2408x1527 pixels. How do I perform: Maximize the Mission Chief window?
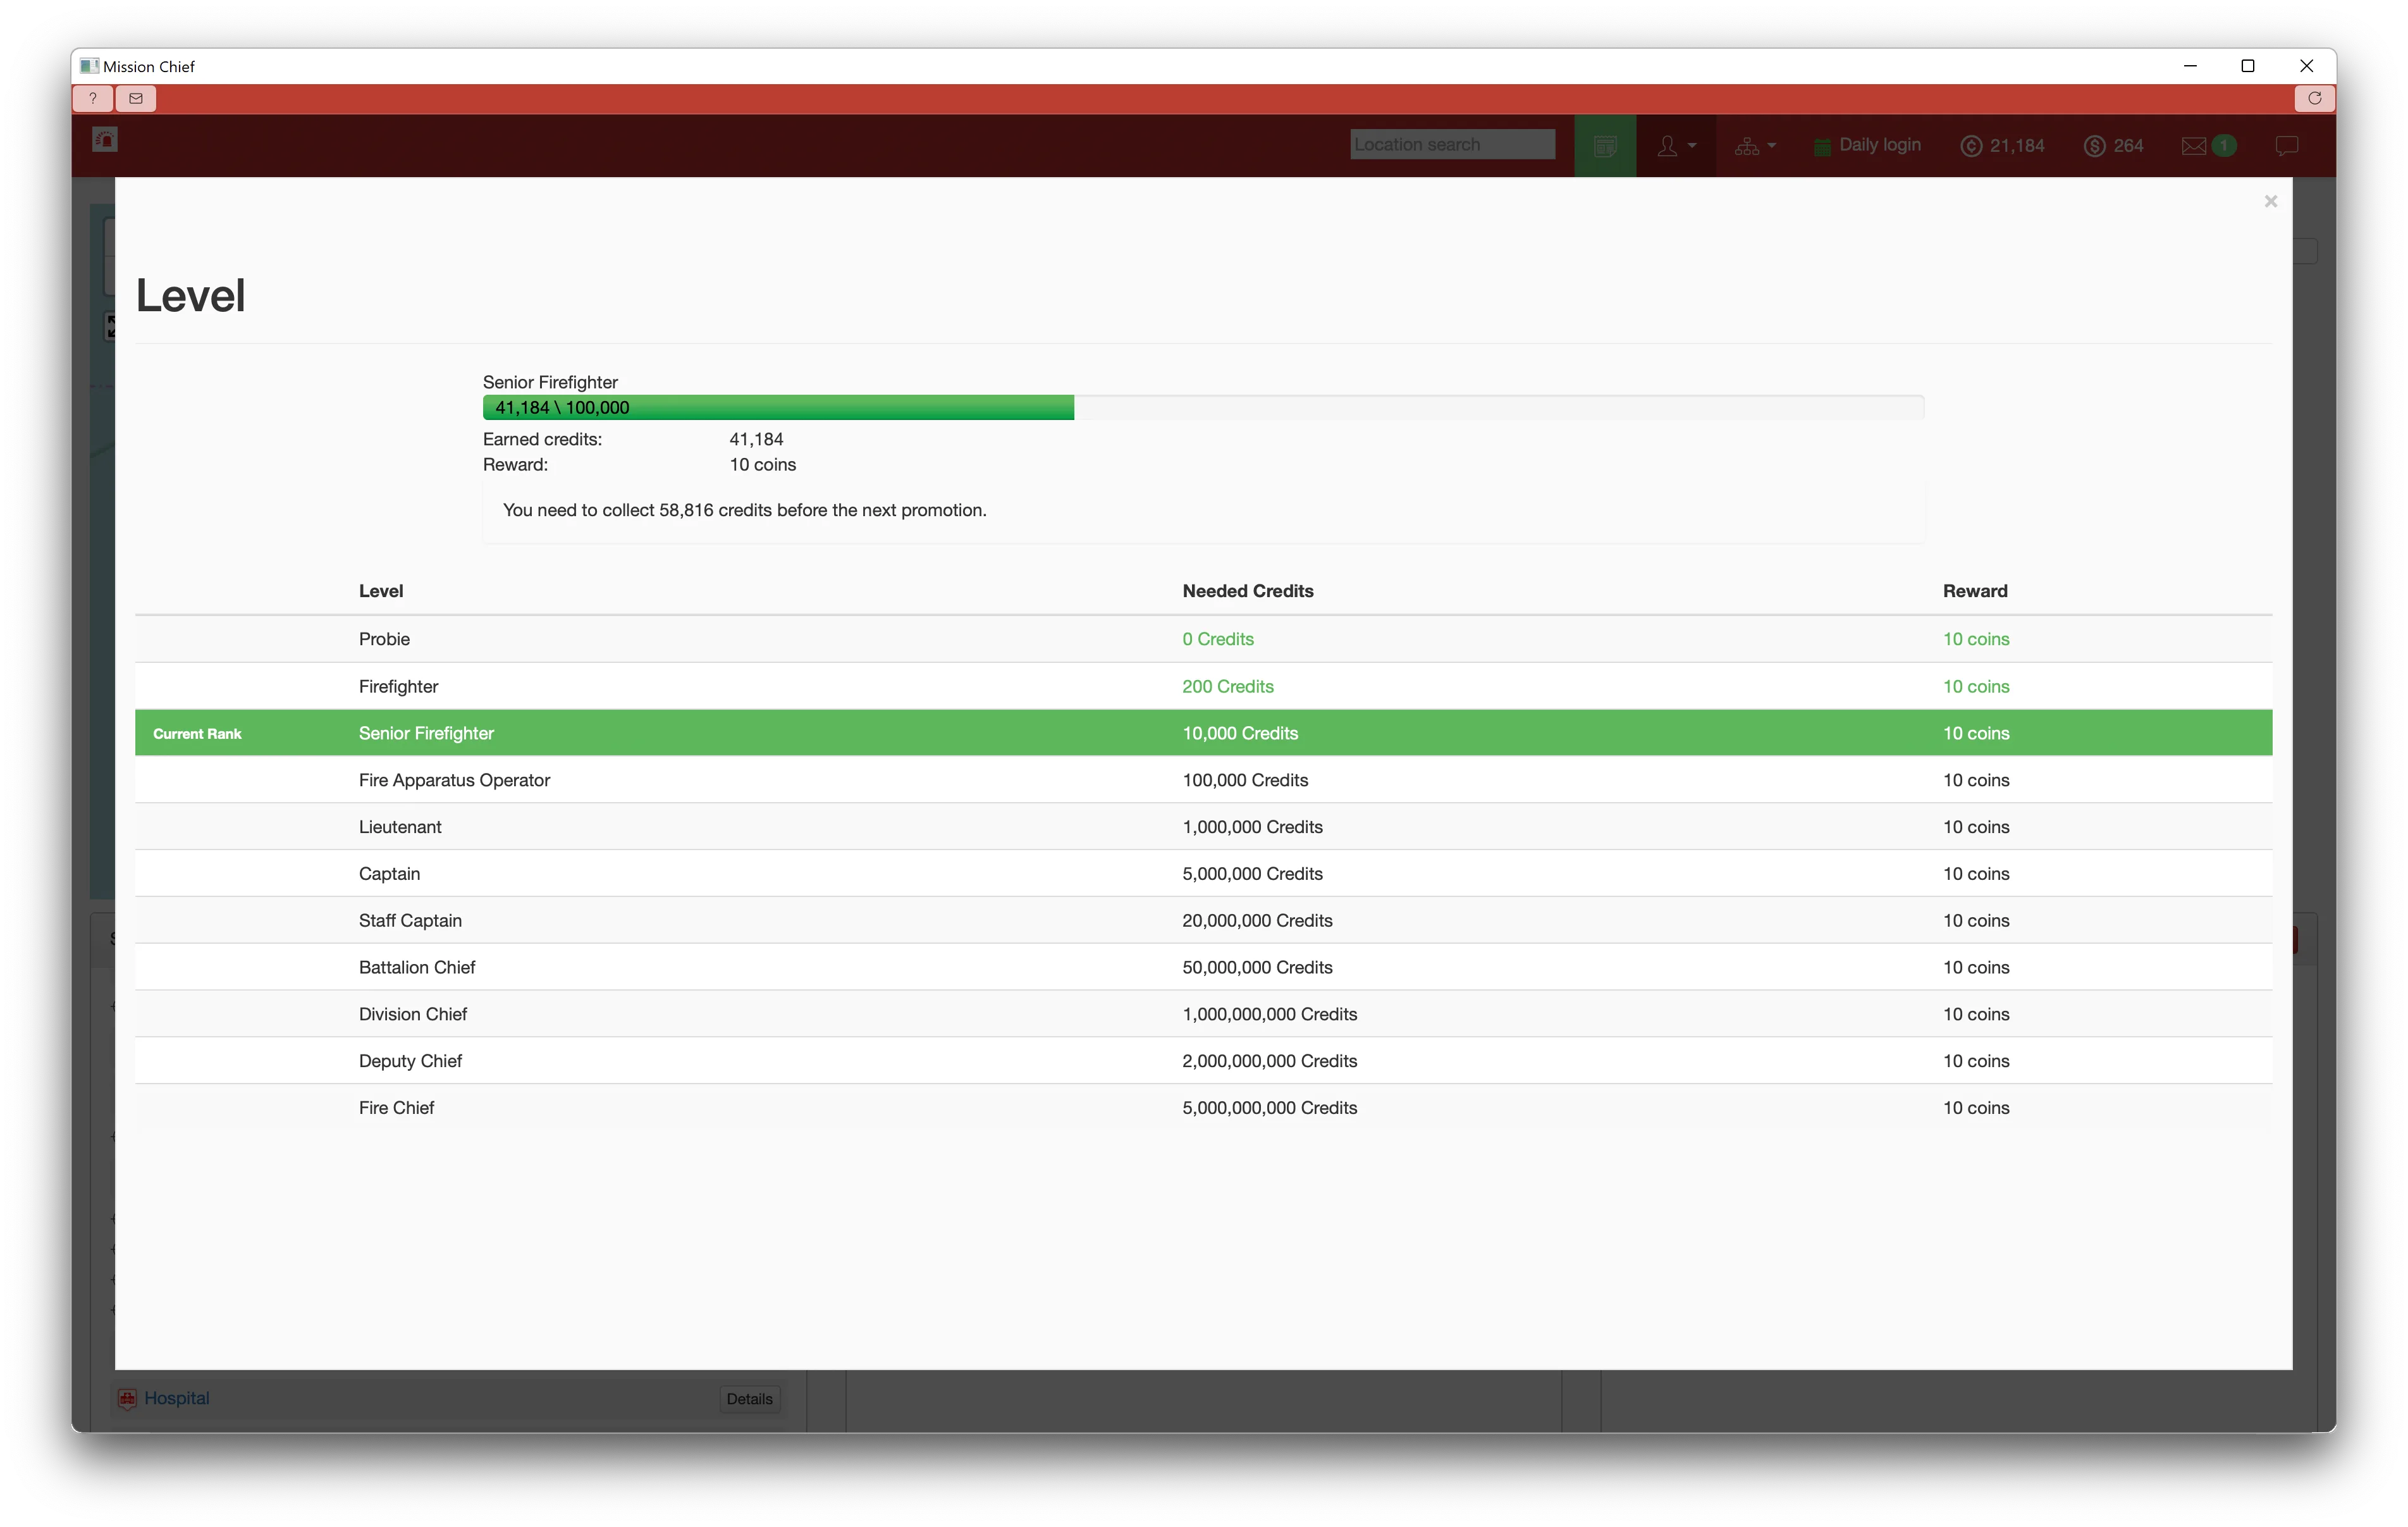pos(2248,66)
